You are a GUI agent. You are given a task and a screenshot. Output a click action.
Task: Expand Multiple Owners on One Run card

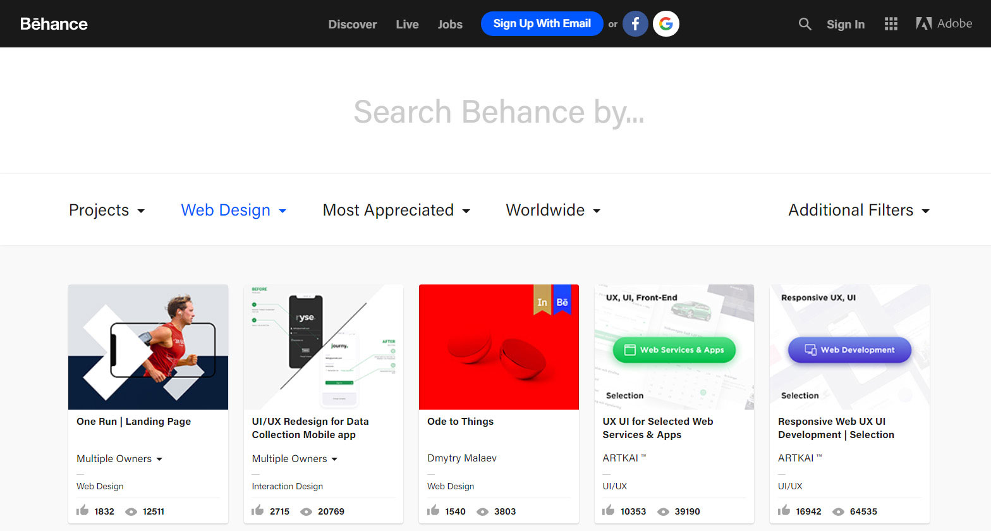(119, 459)
